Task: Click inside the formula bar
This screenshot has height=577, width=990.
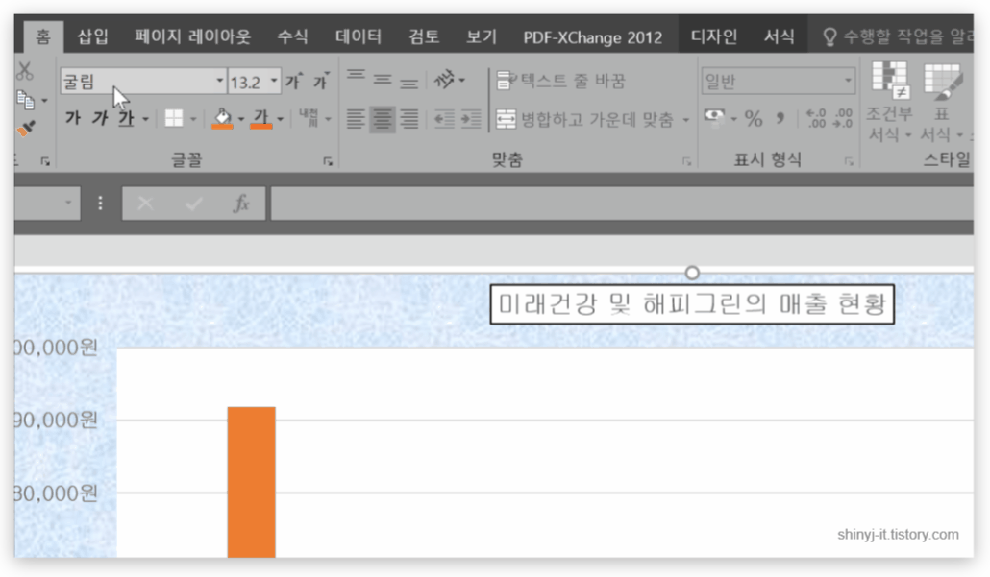Action: pos(622,203)
